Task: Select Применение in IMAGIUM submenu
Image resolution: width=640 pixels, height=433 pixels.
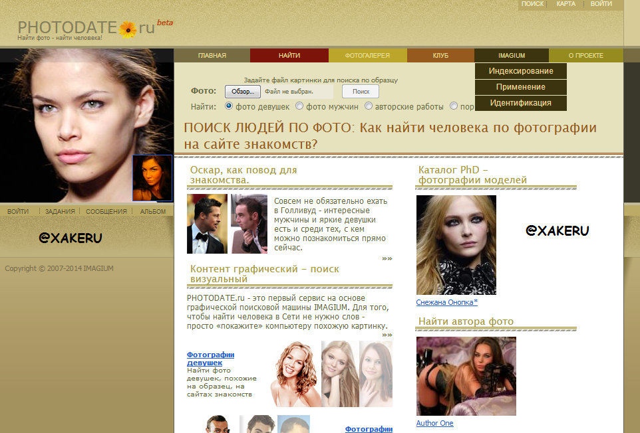Action: pos(521,87)
